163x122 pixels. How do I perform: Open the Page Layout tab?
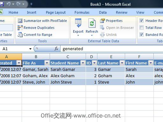56,12
